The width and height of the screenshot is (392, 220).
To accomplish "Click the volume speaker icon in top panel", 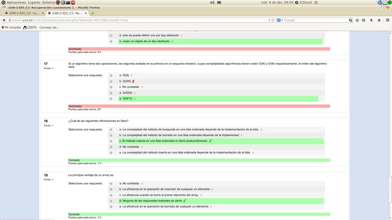I will (x=212, y=2).
